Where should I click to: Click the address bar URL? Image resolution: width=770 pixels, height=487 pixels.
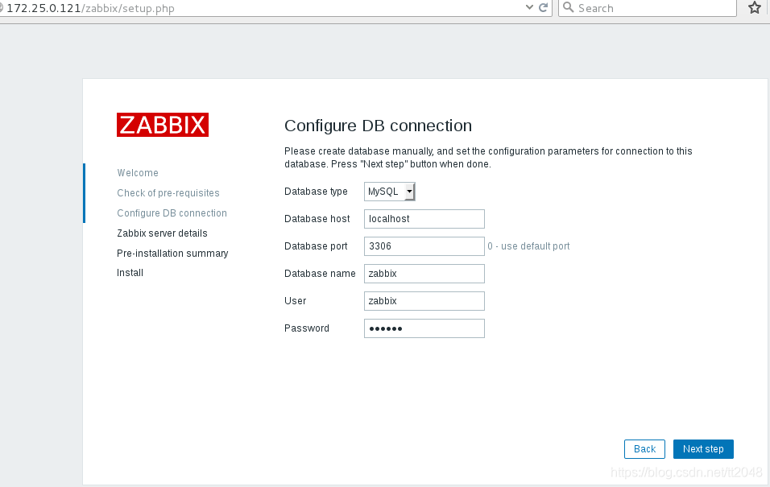tap(90, 8)
